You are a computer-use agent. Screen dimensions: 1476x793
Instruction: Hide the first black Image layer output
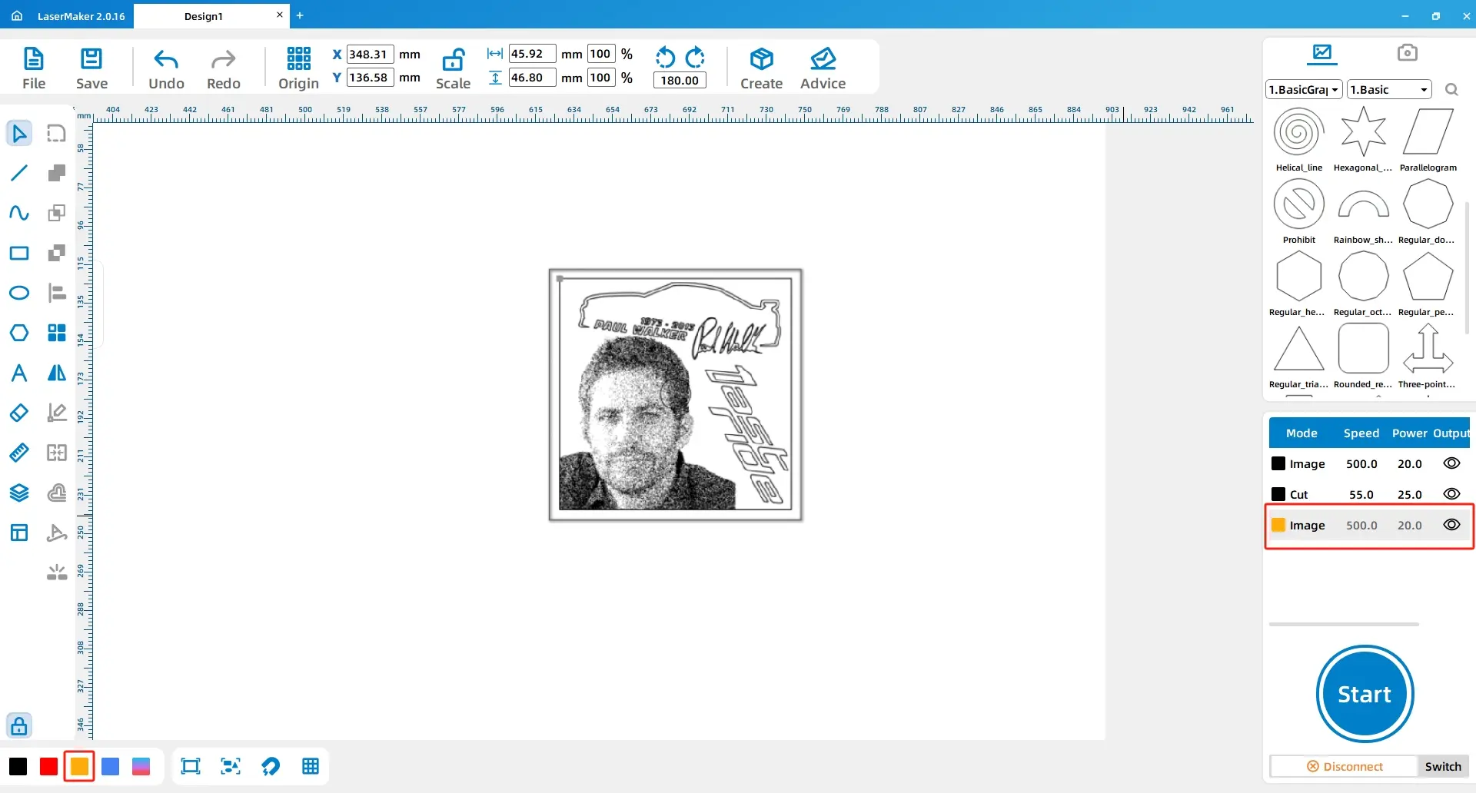pos(1451,463)
